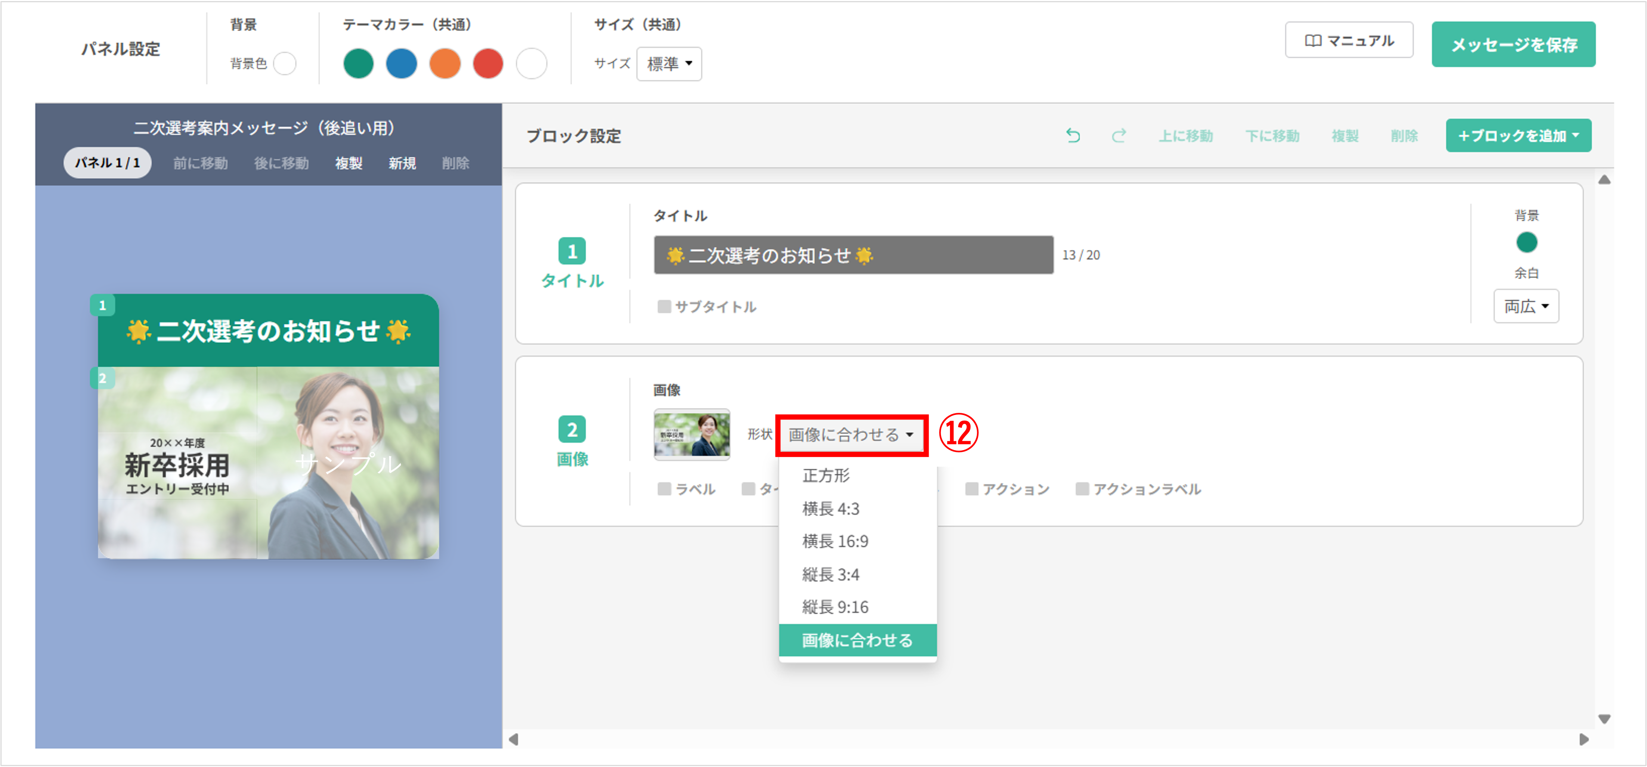Switch to the パネル1/1 tab
The width and height of the screenshot is (1647, 767).
pyautogui.click(x=107, y=163)
